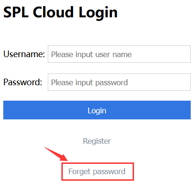Click the word 'Cloud' in the title
194x184 pixels.
[x=53, y=12]
